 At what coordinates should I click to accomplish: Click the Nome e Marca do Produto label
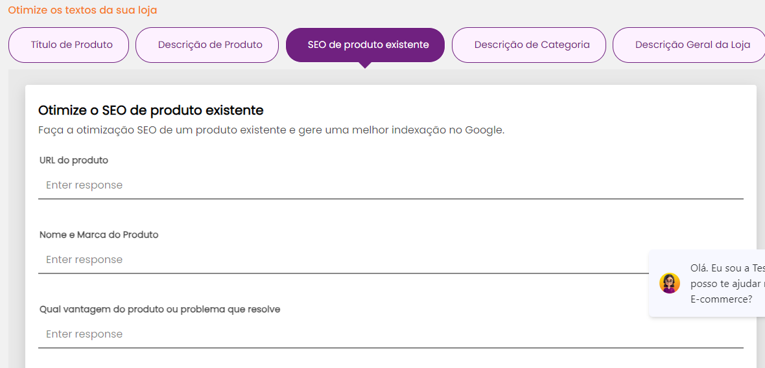(x=99, y=235)
